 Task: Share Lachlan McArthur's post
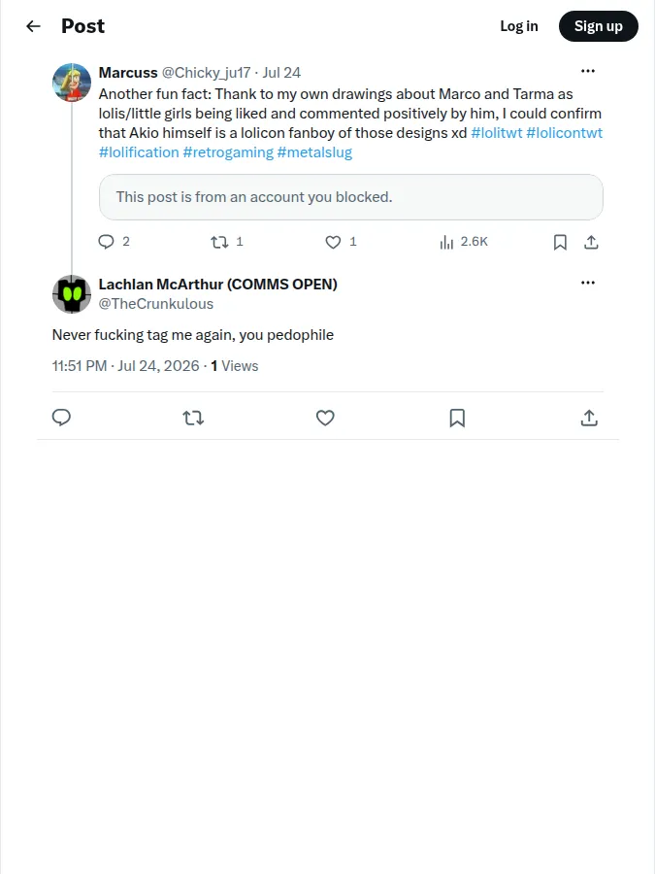(x=589, y=418)
